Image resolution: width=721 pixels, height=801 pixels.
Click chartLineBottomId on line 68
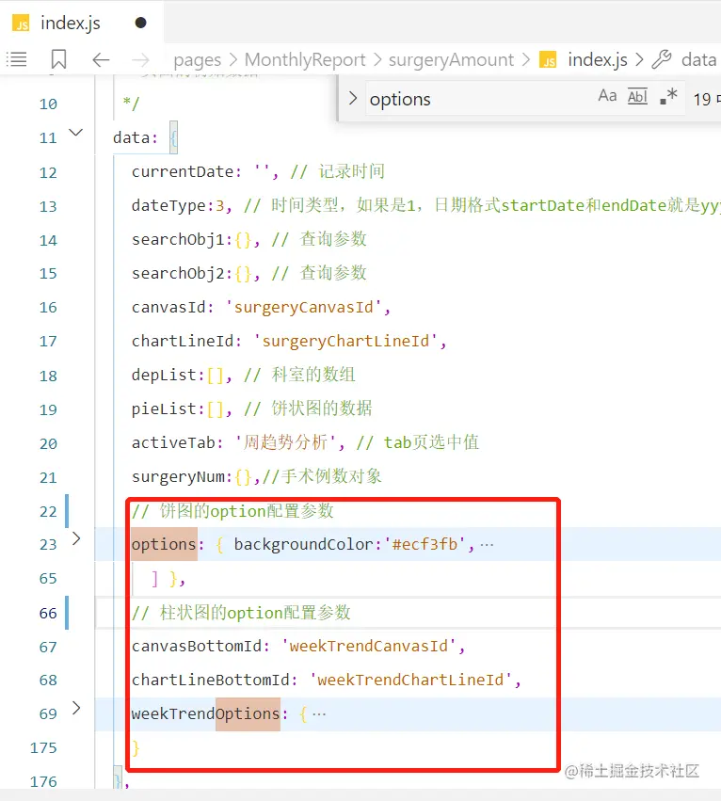[x=211, y=680]
